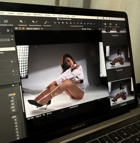
Task: Click the Deshacer undo arrow
Action: pyautogui.click(x=33, y=22)
